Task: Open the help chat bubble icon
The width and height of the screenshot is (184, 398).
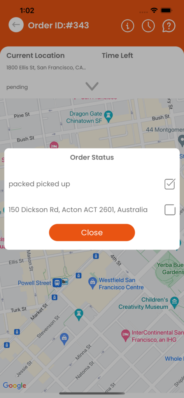Action: point(169,25)
